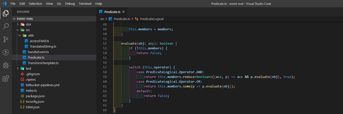This screenshot has width=343, height=114.
Task: Select the Predicate.ts editor tab
Action: 112,12
